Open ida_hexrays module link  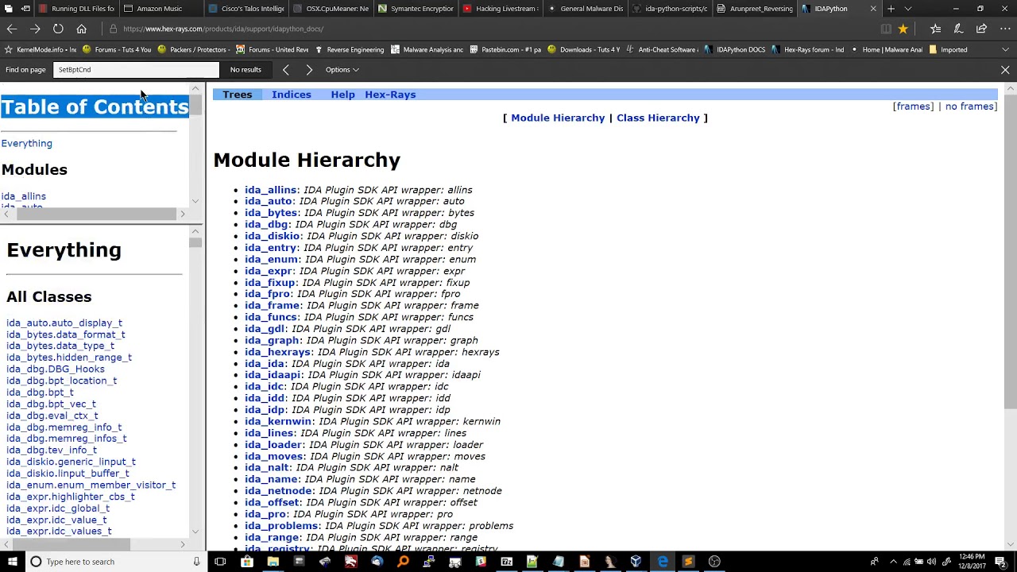pyautogui.click(x=277, y=352)
